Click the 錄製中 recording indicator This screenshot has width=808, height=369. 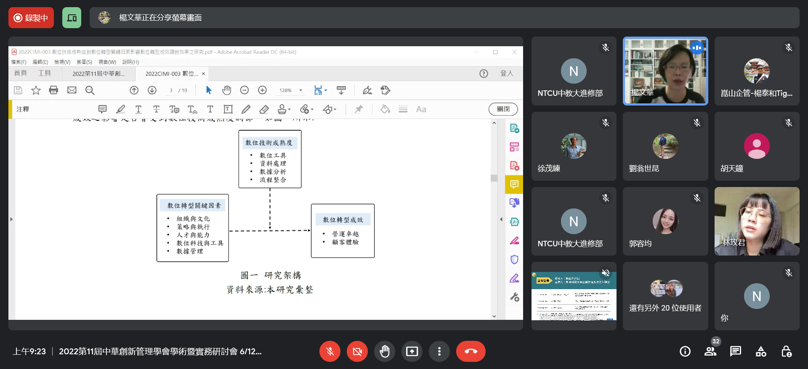(31, 18)
